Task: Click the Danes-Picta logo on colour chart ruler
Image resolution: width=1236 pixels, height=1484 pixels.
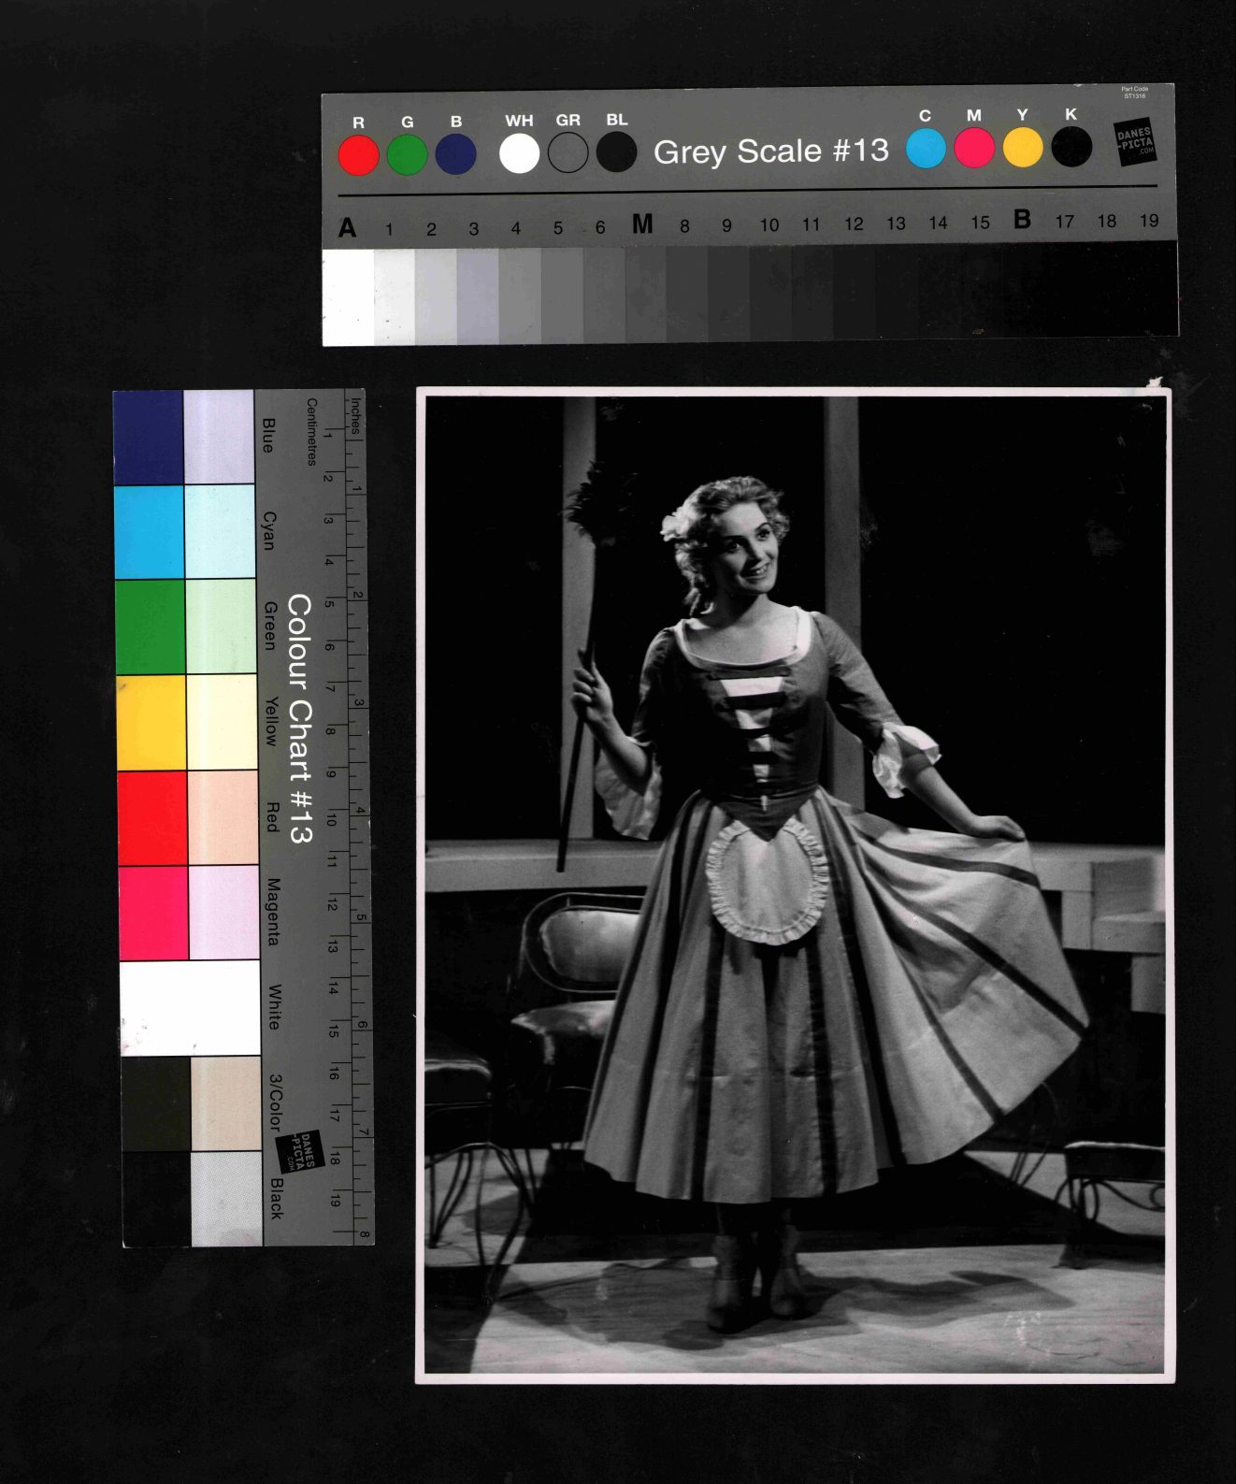Action: pyautogui.click(x=304, y=1151)
